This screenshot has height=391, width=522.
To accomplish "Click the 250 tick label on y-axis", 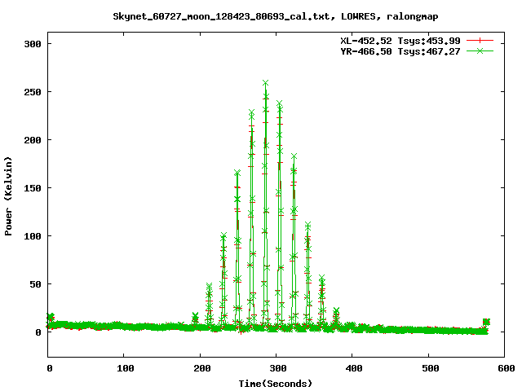I will 33,91.
